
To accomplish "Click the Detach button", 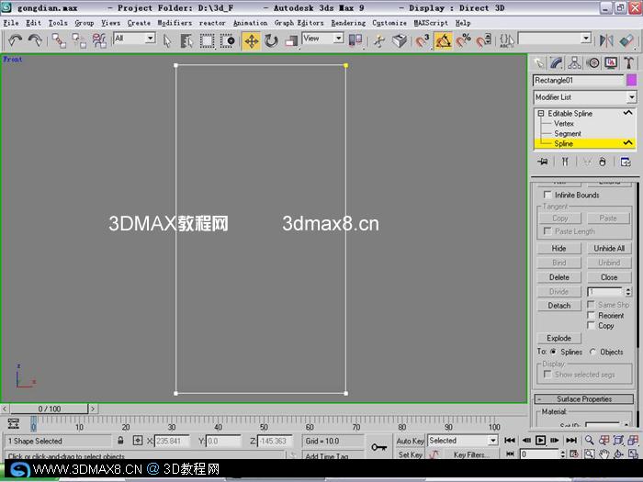I will tap(558, 306).
